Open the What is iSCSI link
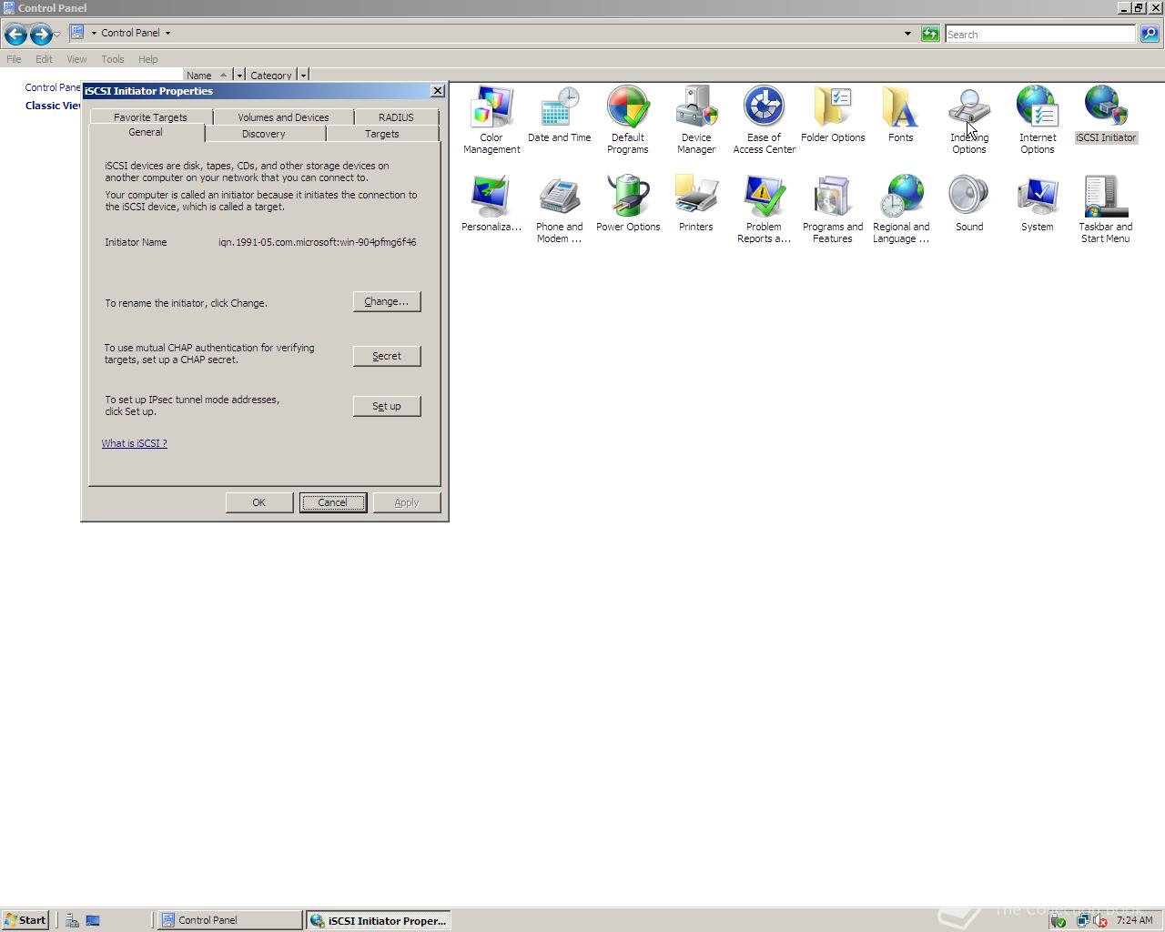The width and height of the screenshot is (1165, 932). tap(134, 443)
